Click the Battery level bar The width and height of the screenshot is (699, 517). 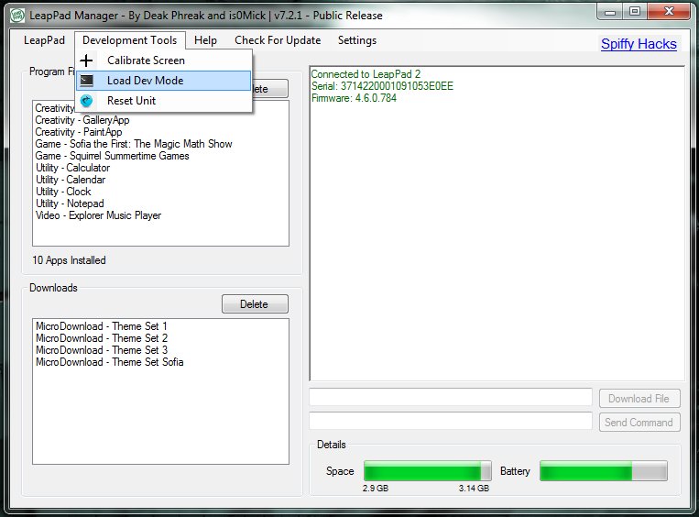(x=603, y=471)
